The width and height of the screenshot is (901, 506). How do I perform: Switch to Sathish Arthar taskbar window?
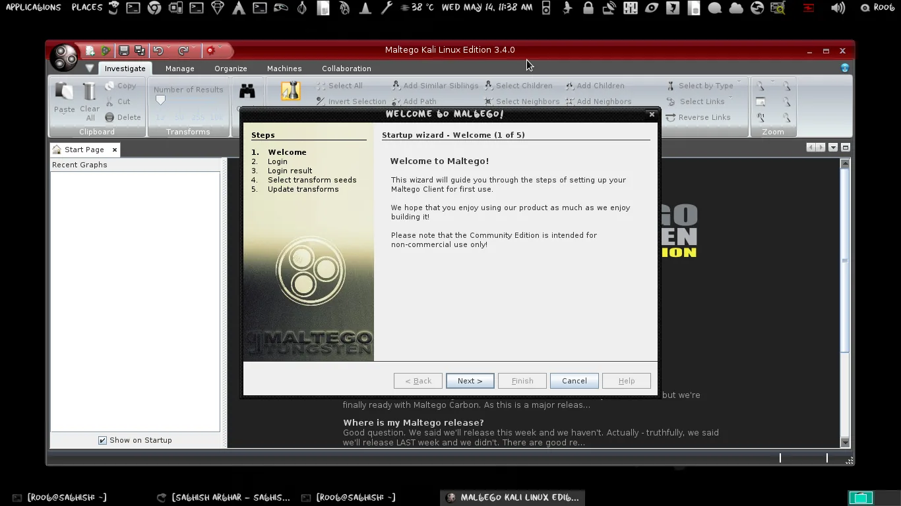click(x=224, y=497)
